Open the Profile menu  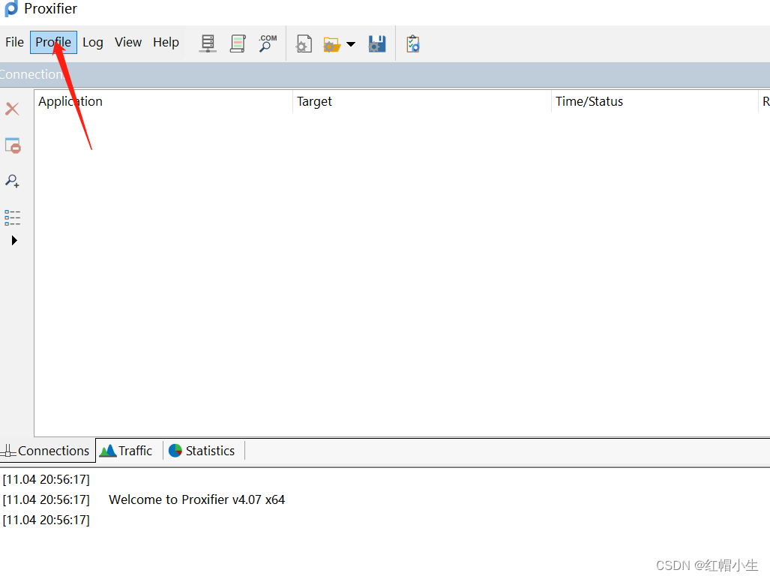[x=53, y=42]
